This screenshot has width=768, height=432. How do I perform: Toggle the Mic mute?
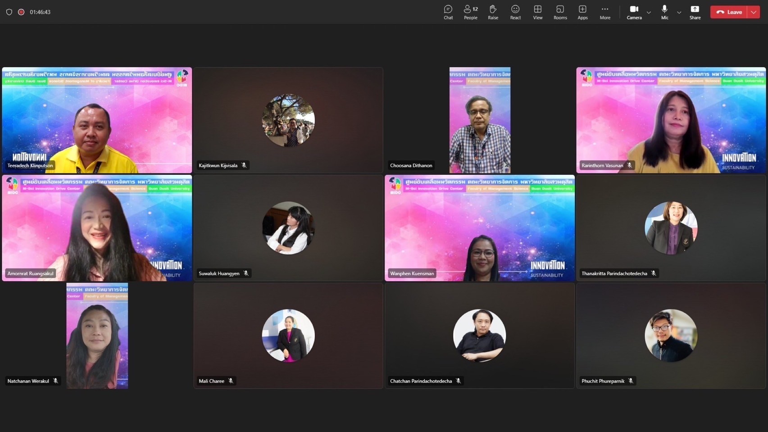click(664, 12)
